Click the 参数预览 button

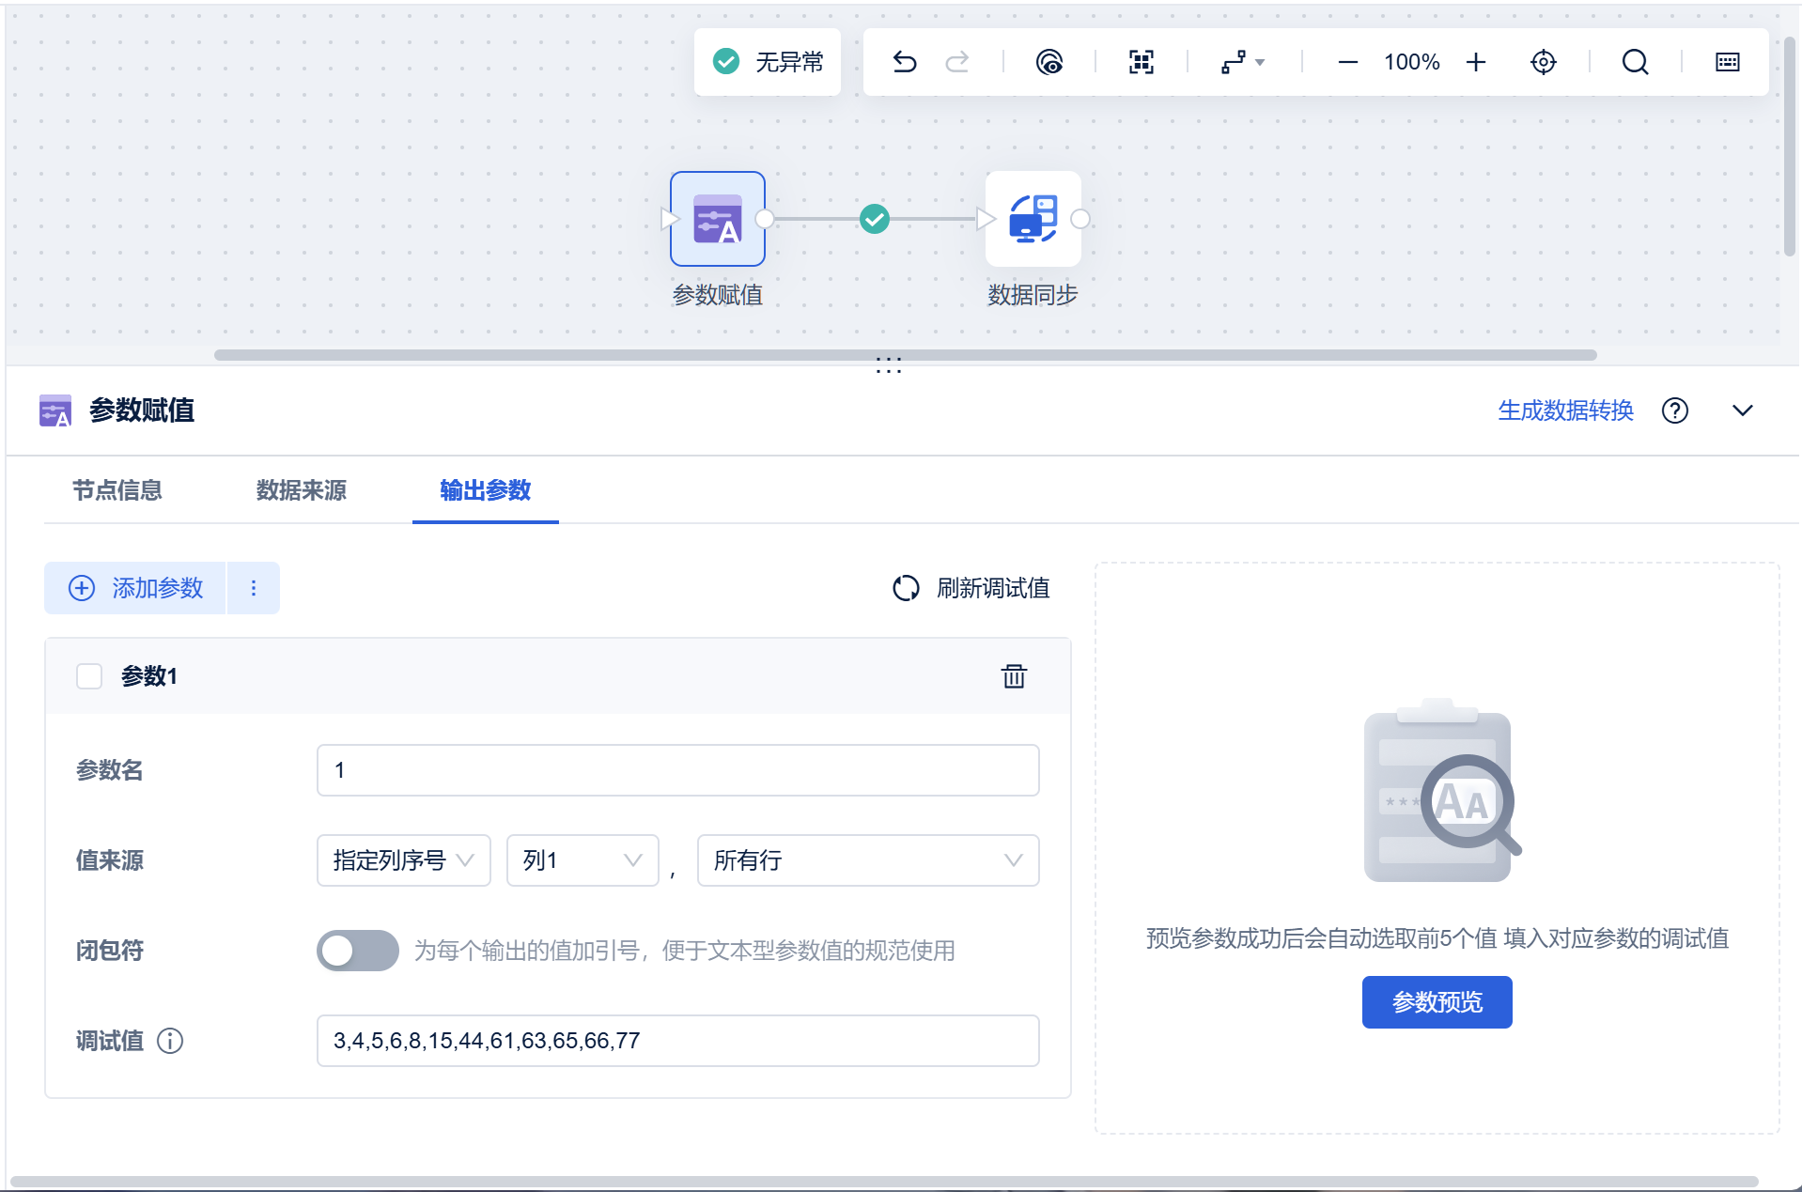pos(1437,1002)
